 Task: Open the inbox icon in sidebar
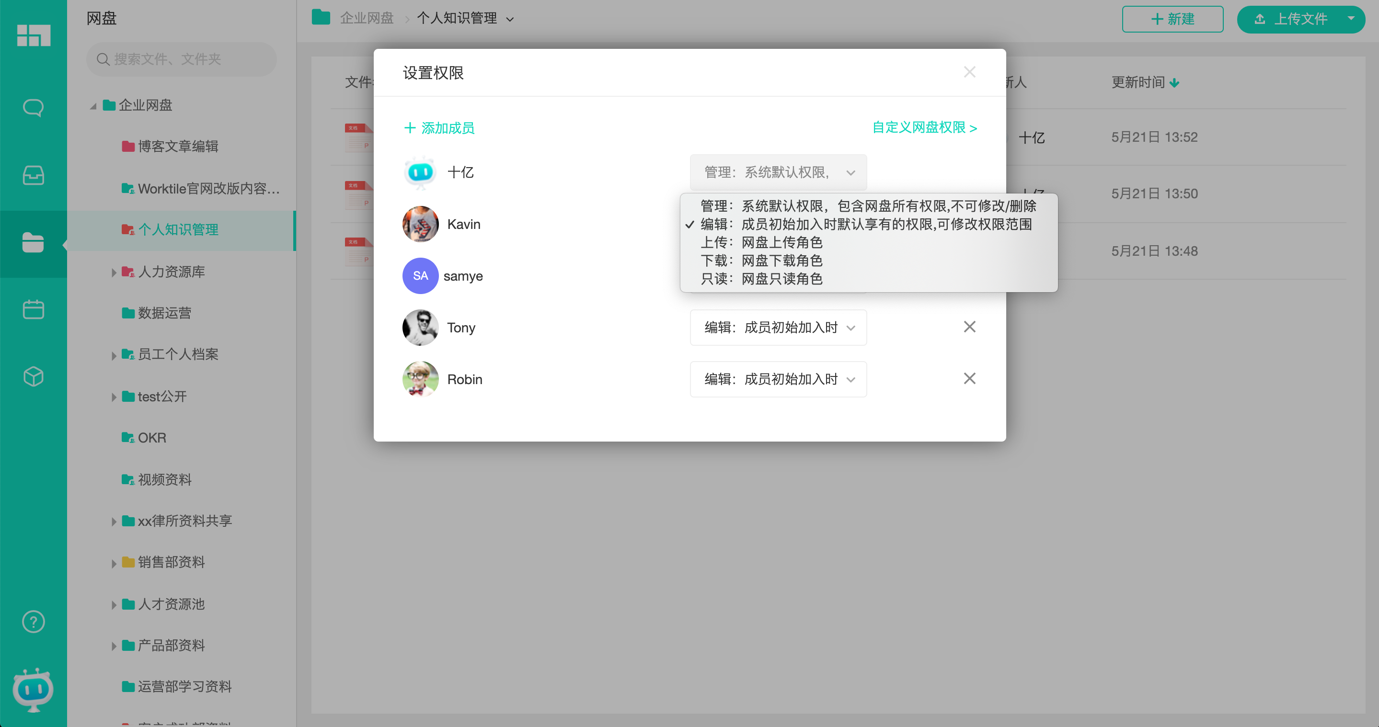(33, 175)
